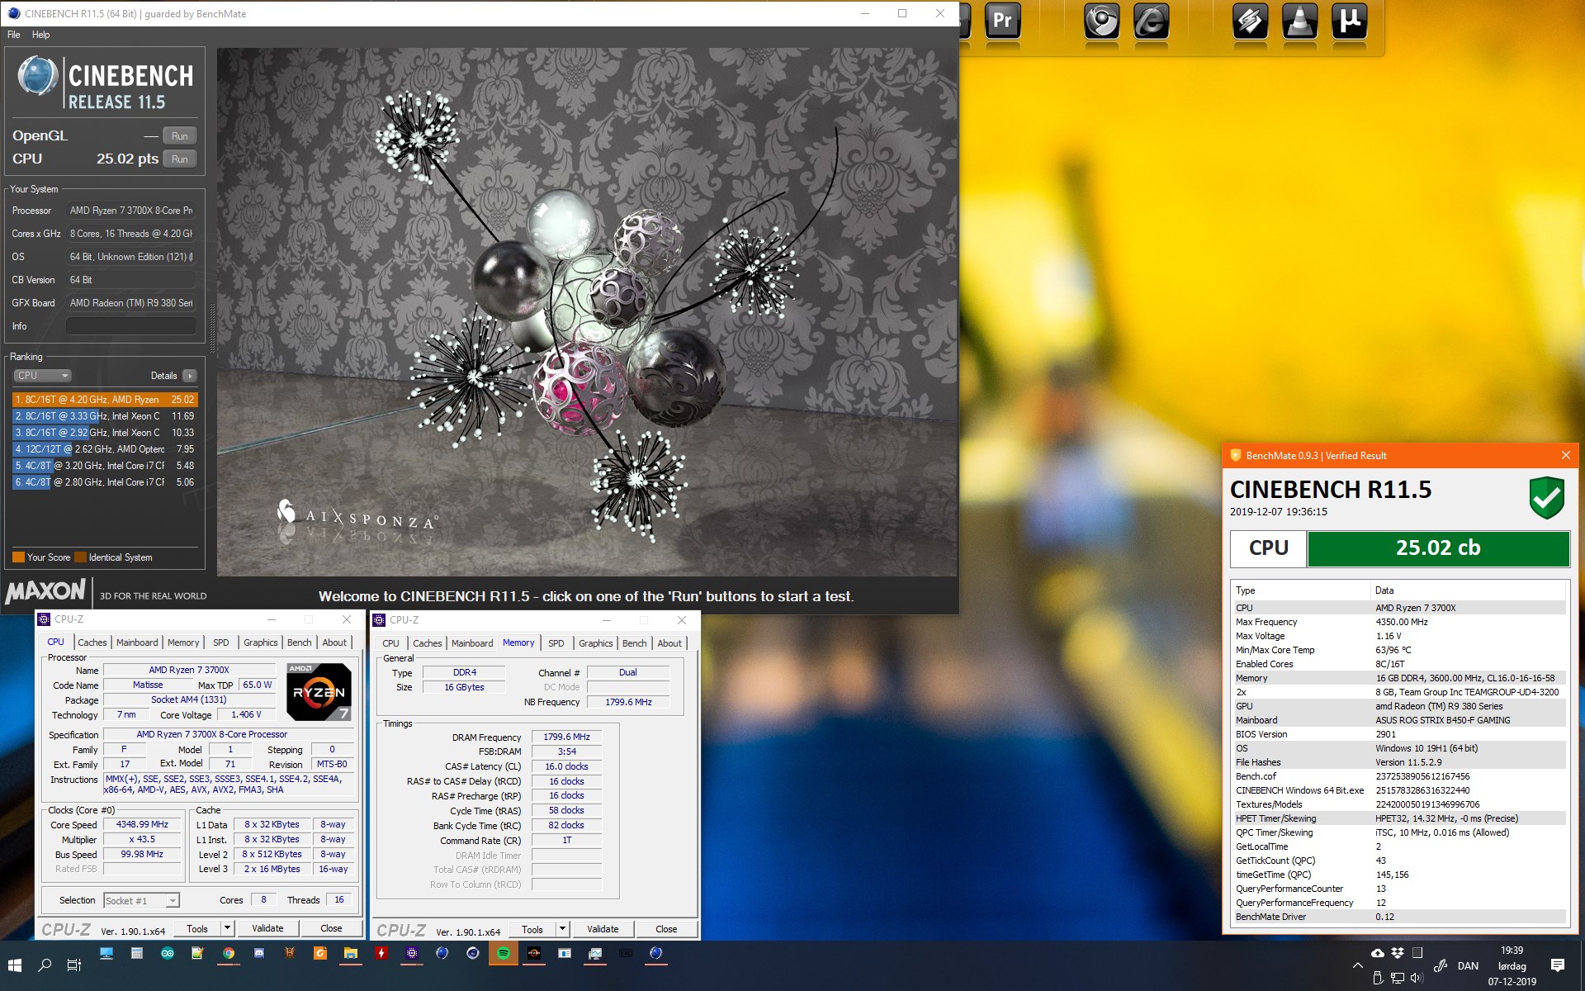
Task: Open Internet Explorer from the dock
Action: point(1151,21)
